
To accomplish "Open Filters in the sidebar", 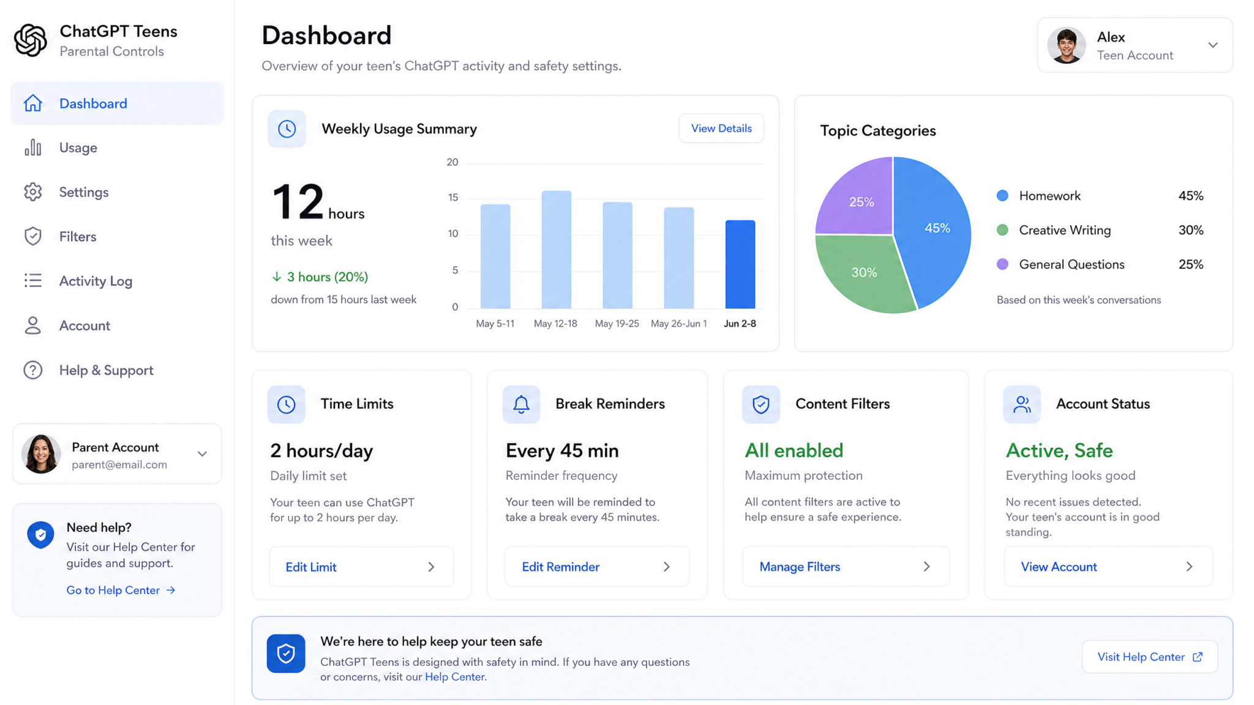I will point(117,236).
